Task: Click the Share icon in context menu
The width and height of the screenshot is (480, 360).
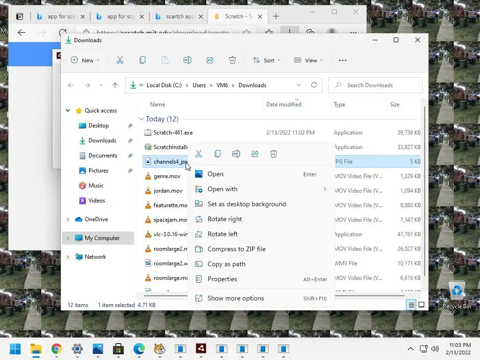Action: tap(255, 154)
